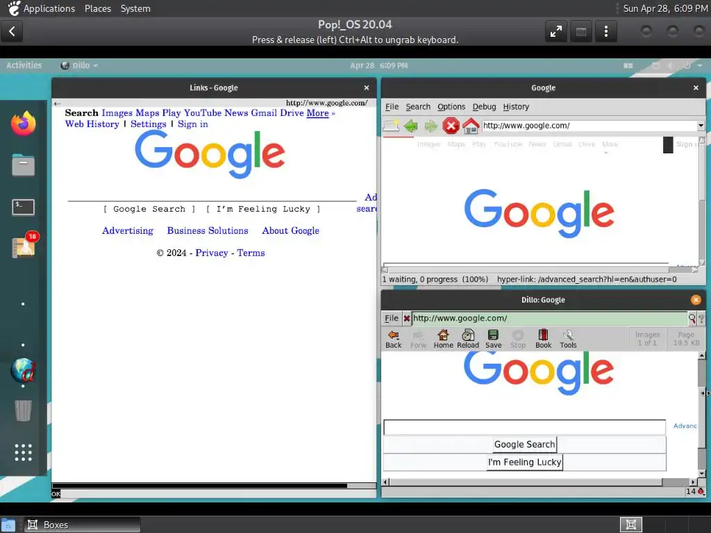This screenshot has width=711, height=533.
Task: Launch Firefox from the dock
Action: coord(23,124)
